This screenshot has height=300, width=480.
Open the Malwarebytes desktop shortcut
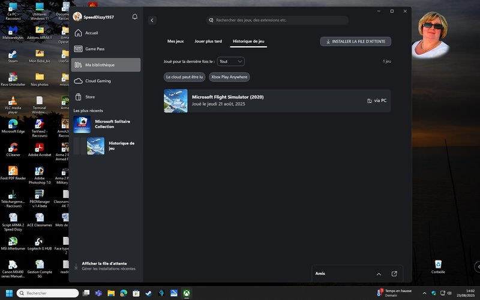pos(13,32)
